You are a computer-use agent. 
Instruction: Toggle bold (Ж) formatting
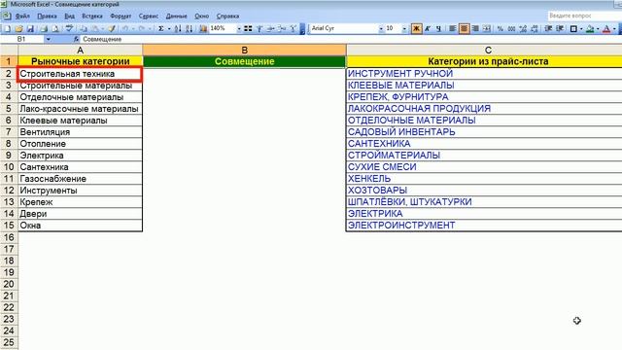coord(417,28)
